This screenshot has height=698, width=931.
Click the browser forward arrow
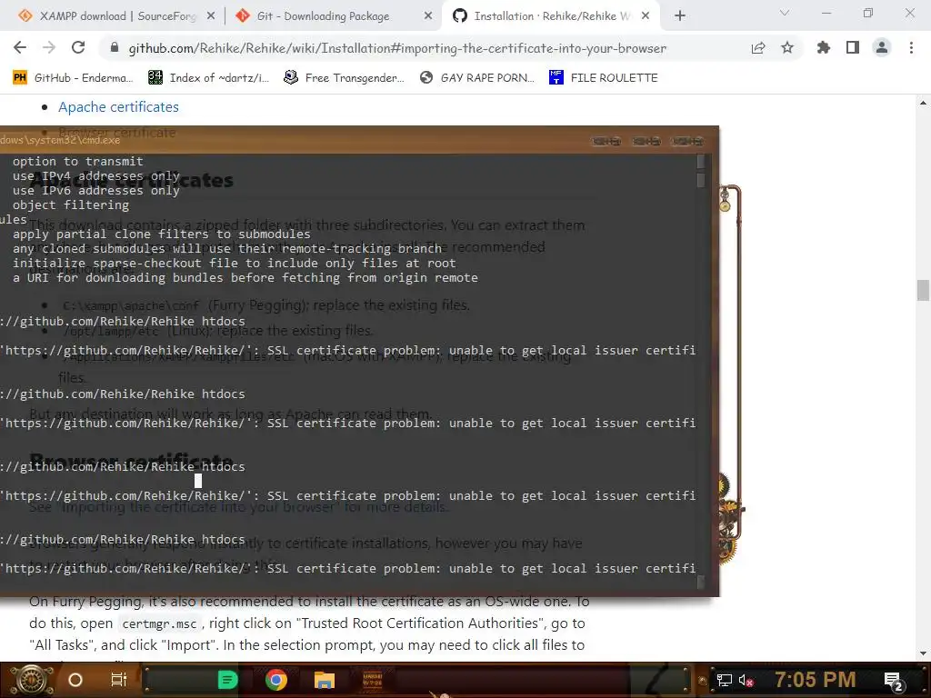point(49,47)
